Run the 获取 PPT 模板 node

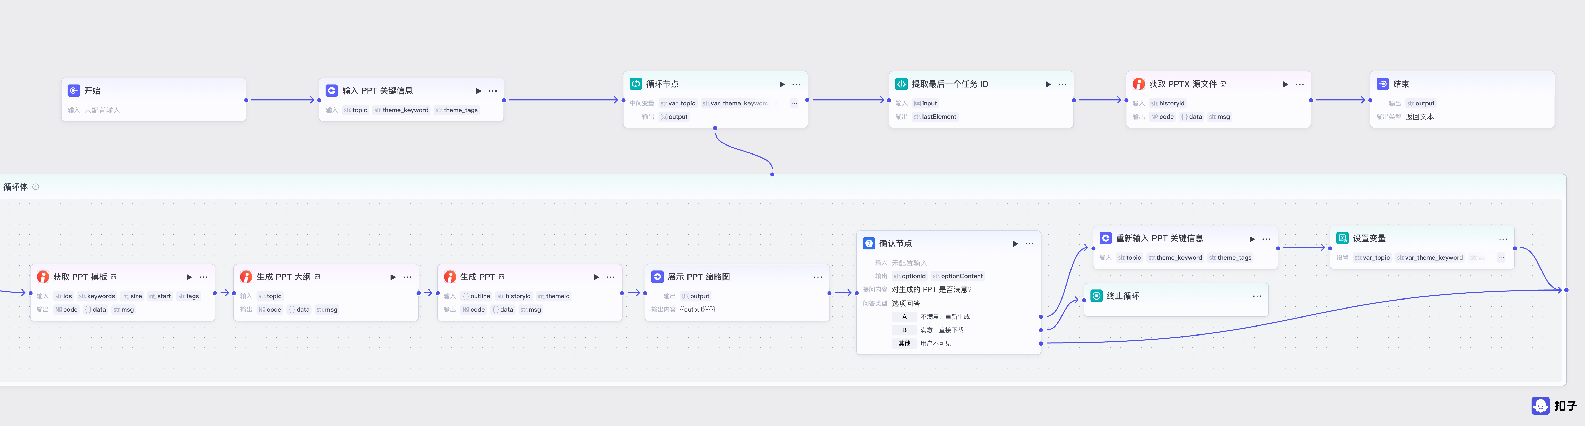point(189,277)
